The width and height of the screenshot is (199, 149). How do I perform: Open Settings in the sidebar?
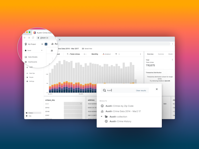[30, 81]
